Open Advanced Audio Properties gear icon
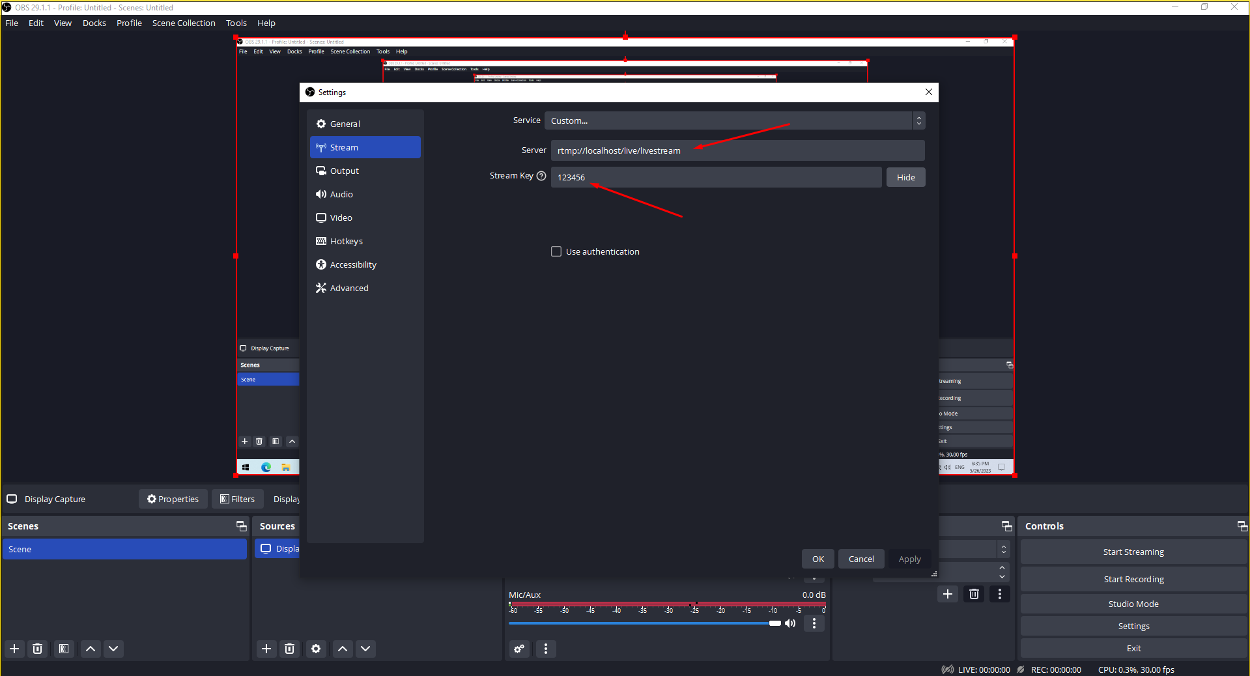Image resolution: width=1250 pixels, height=676 pixels. tap(519, 649)
